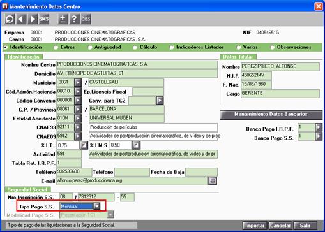Expand the Tipo Pago S.S. dropdown
The width and height of the screenshot is (325, 232).
tap(96, 206)
